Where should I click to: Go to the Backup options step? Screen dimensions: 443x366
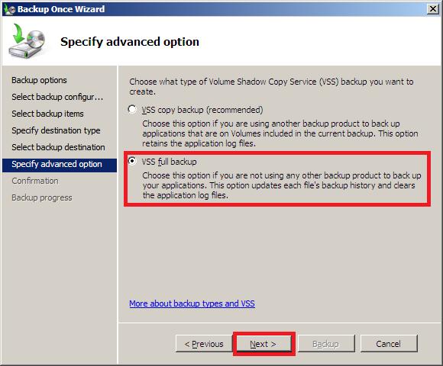[39, 80]
